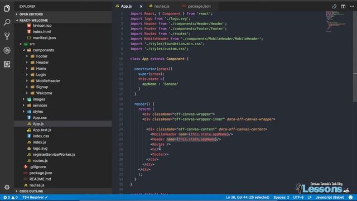Collapse the components folder
357x201 pixels.
(x=44, y=50)
